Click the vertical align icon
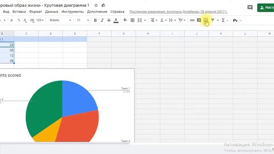 [162, 20]
